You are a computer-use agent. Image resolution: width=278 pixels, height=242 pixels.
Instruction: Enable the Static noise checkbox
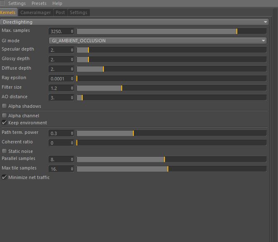(4, 151)
